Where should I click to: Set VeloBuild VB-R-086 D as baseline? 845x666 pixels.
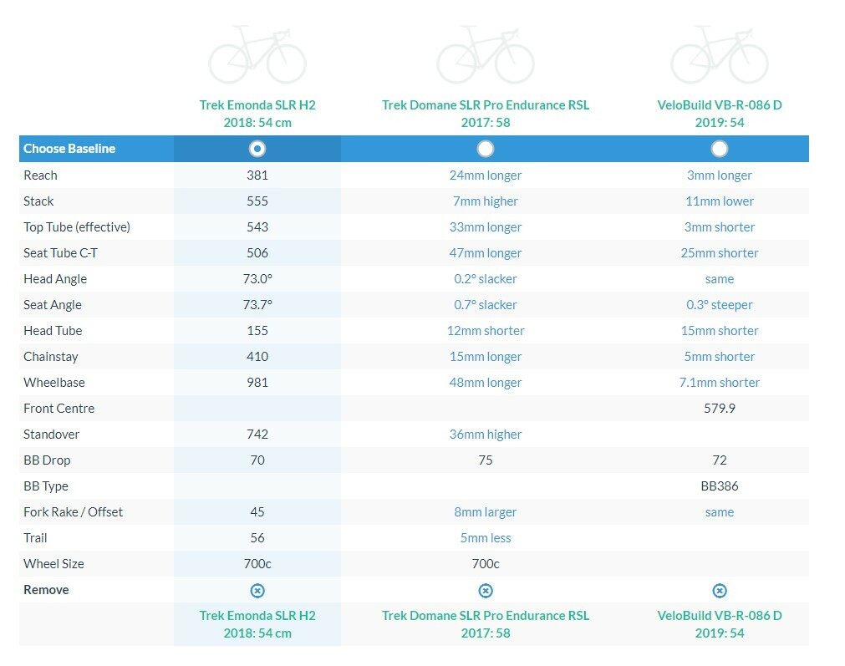(720, 149)
